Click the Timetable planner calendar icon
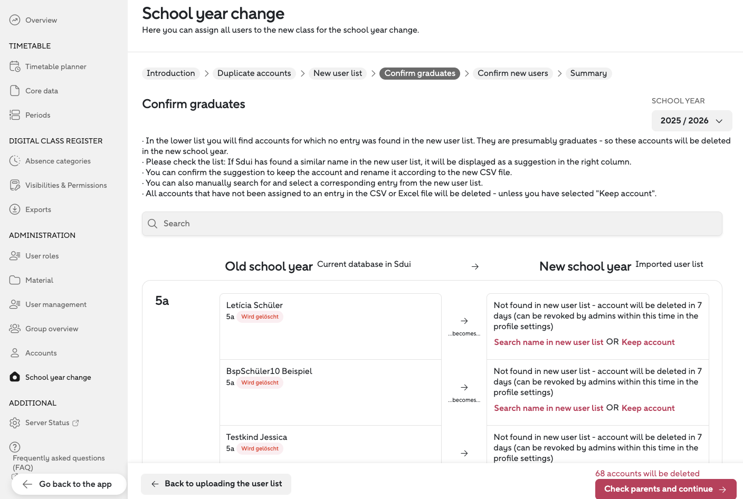The height and width of the screenshot is (499, 743). point(15,66)
